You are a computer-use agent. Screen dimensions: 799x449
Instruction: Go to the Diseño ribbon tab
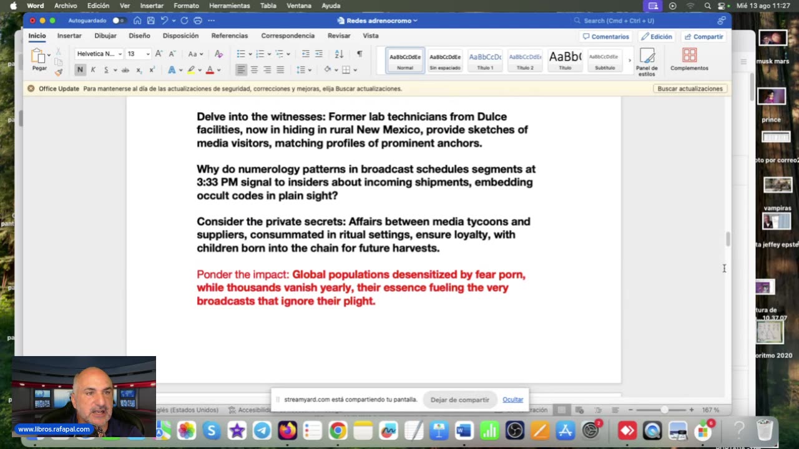pyautogui.click(x=140, y=36)
